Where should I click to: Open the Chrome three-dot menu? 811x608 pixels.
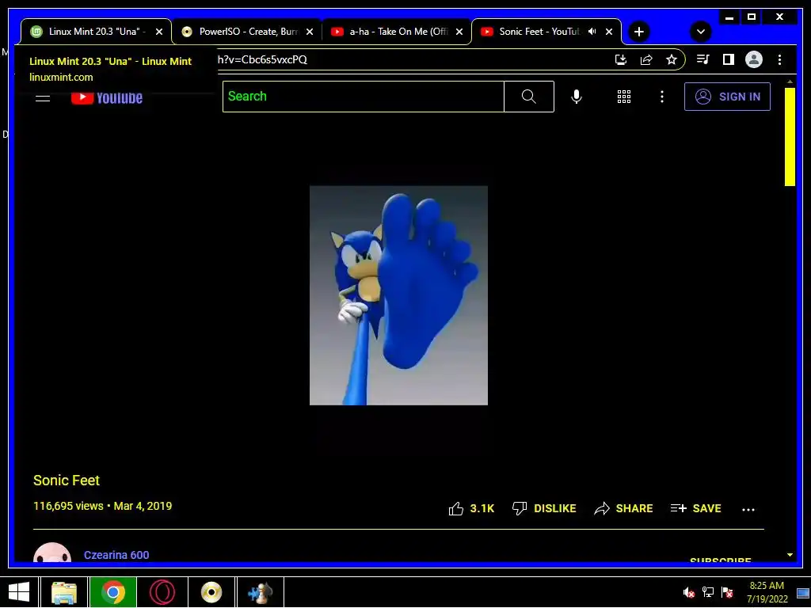click(779, 59)
